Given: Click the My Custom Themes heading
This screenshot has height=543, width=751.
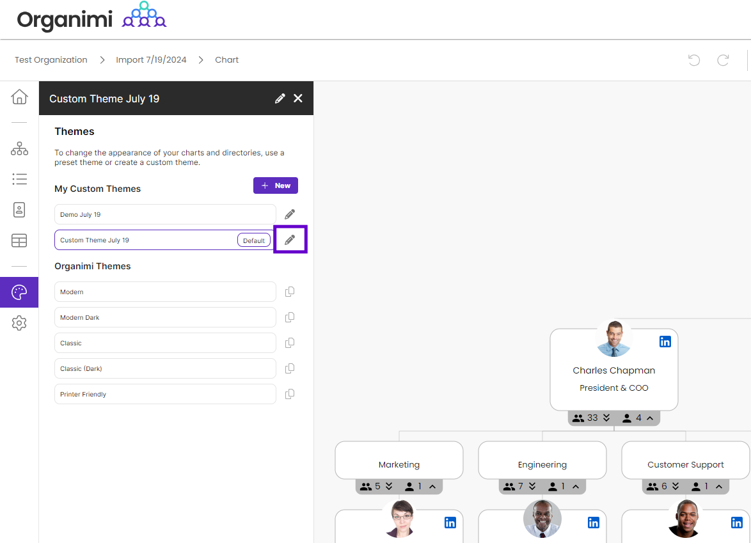Looking at the screenshot, I should pyautogui.click(x=98, y=189).
